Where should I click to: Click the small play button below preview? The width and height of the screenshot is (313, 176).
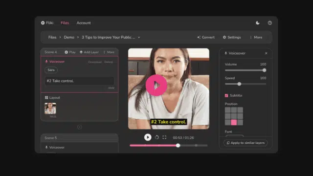[148, 137]
